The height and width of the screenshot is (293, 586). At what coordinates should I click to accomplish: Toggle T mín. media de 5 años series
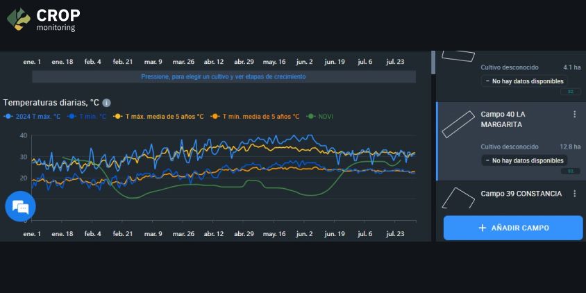click(x=256, y=117)
